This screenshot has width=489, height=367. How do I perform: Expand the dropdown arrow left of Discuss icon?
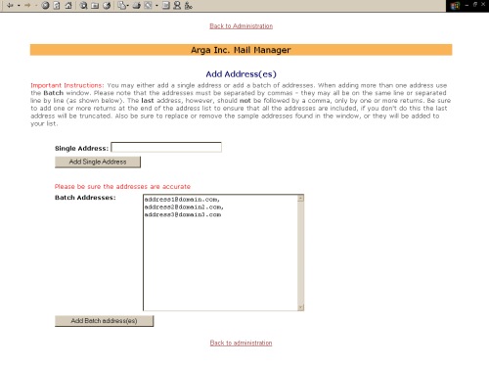pos(156,6)
